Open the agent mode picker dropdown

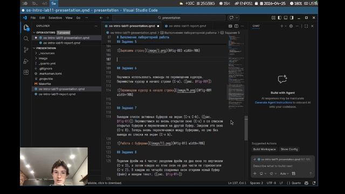(x=272, y=174)
